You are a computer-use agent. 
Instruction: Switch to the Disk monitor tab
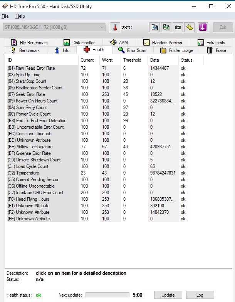click(x=79, y=42)
